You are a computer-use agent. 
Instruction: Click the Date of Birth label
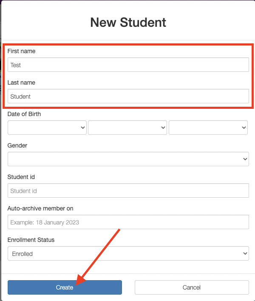click(x=24, y=114)
